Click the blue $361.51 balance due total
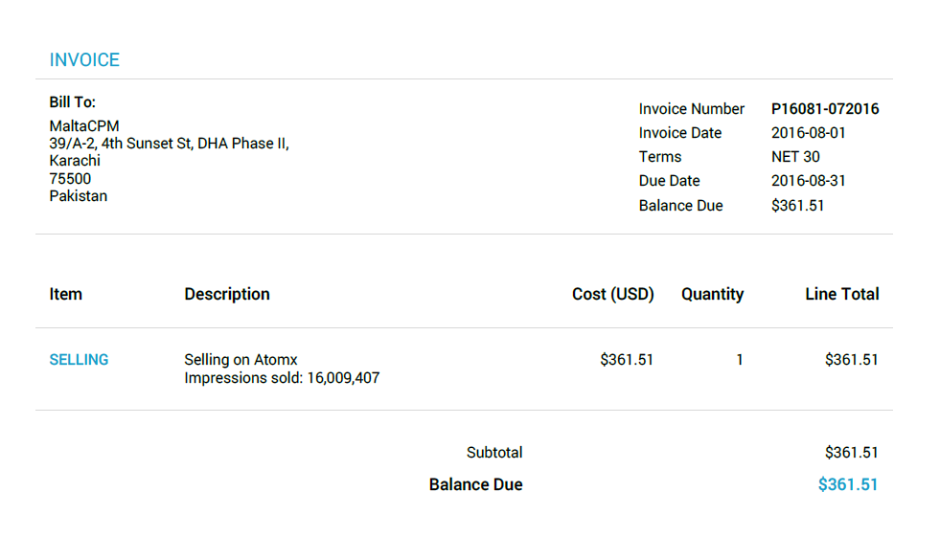This screenshot has width=940, height=537. 848,484
